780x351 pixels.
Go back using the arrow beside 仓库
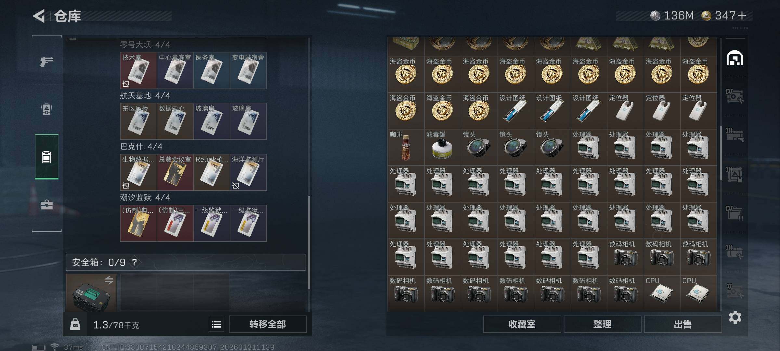pos(39,16)
